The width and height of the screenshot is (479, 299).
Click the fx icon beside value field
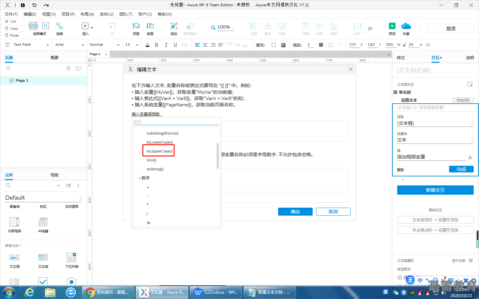point(470,157)
